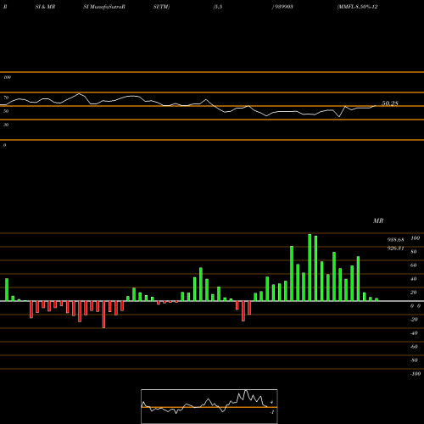Viewport: 424px width, 424px height.
Task: Click the 100 label on MR axis
Action: click(x=415, y=238)
